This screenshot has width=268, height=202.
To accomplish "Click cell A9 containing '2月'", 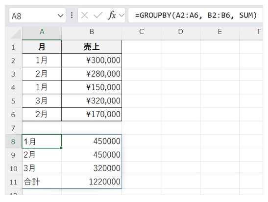I will click(x=42, y=155).
